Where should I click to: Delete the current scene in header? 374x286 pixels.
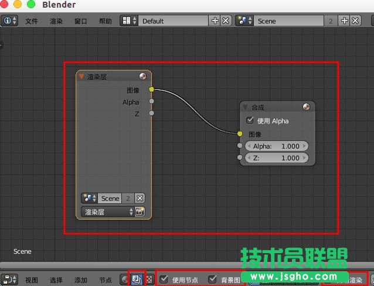point(355,21)
